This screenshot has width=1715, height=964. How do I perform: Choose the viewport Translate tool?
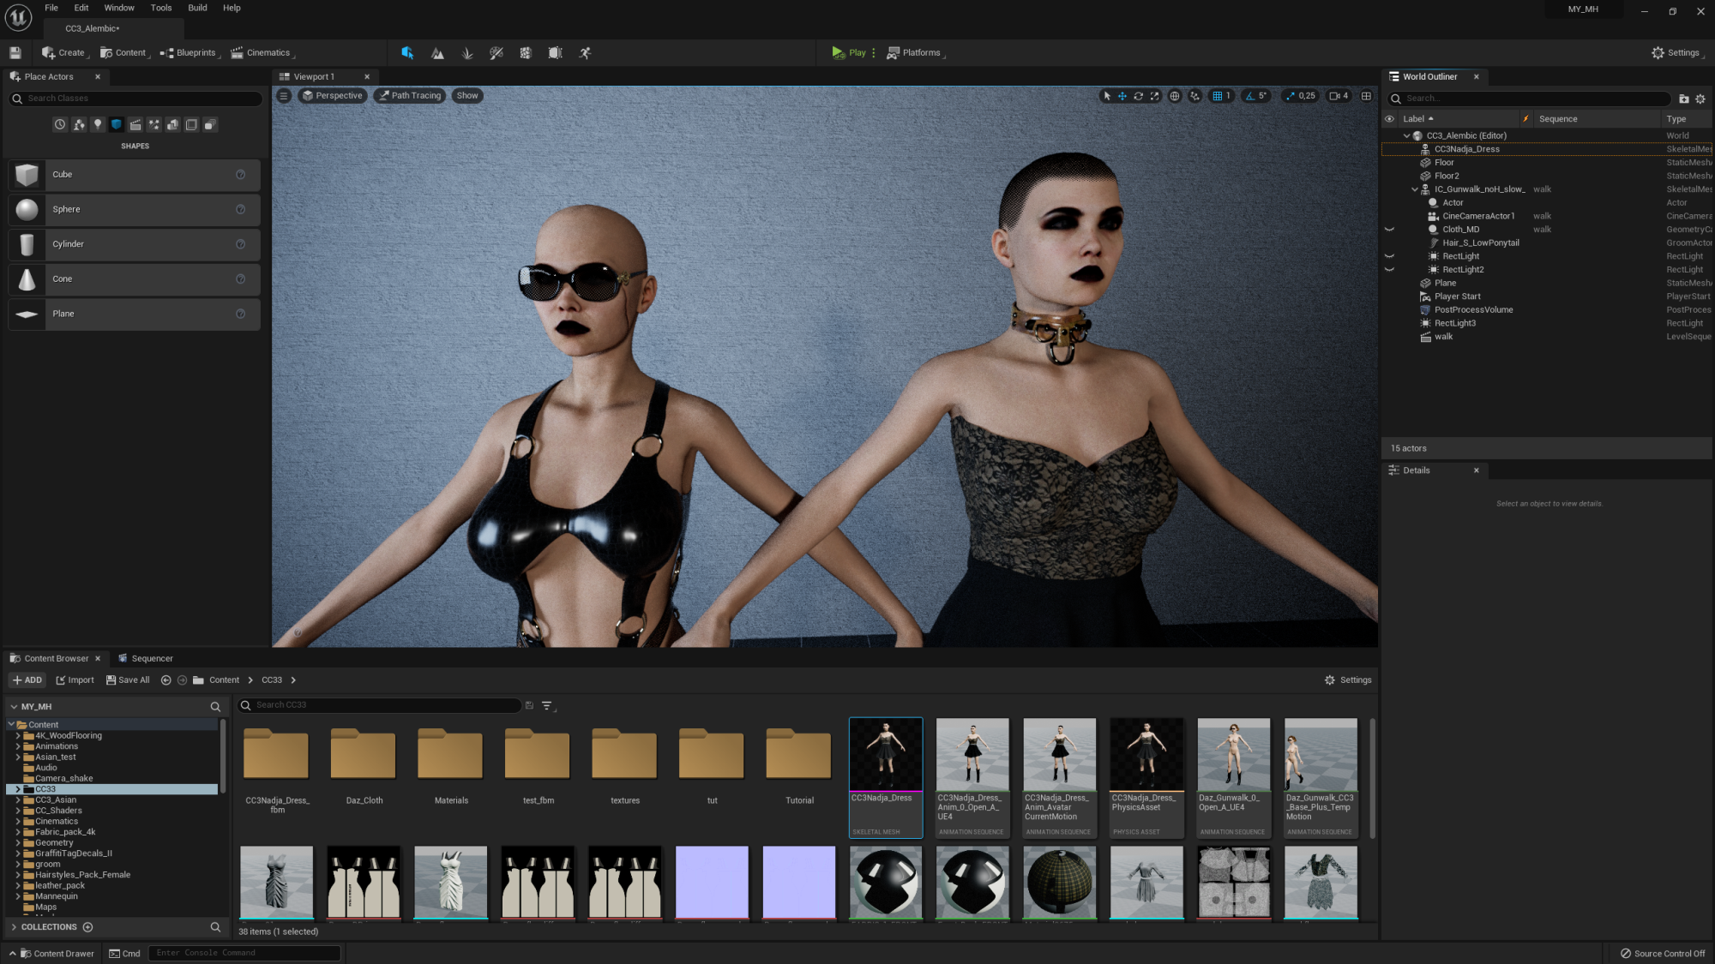1122,96
